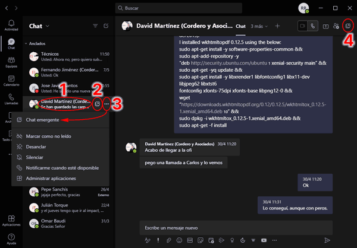Select Silenciar from the menu
The height and width of the screenshot is (248, 357).
tap(60, 157)
